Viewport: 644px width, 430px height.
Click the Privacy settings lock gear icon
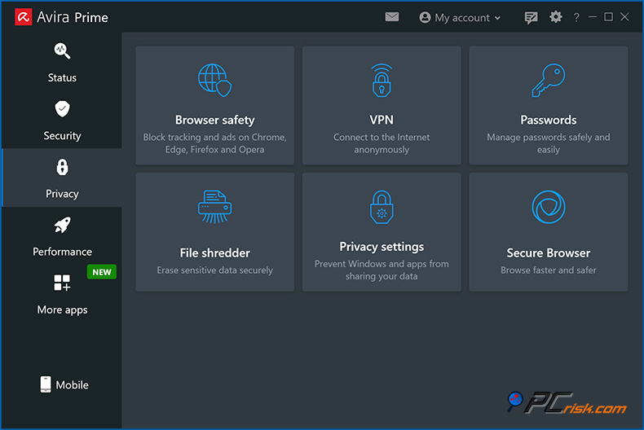click(382, 208)
